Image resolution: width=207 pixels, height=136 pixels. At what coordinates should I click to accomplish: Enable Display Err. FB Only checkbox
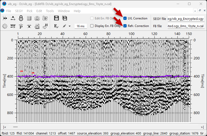tap(92, 26)
